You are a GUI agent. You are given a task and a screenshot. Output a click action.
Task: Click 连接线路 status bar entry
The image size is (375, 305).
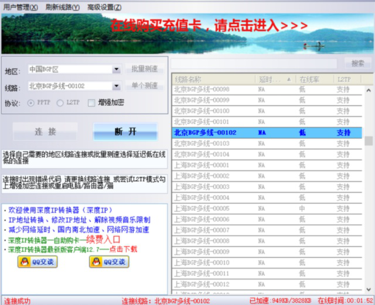pyautogui.click(x=166, y=301)
